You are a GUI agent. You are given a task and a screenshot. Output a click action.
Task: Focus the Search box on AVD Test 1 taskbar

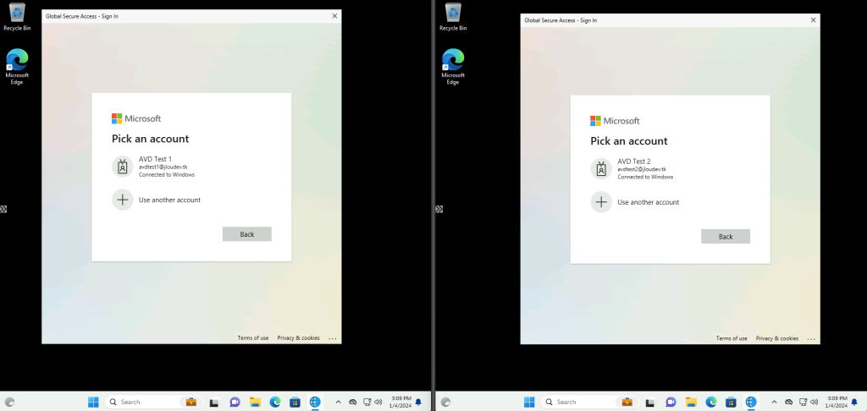click(152, 403)
